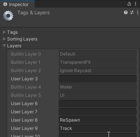140x137 pixels.
Task: Open the Inspector tab options menu
Action: [136, 4]
